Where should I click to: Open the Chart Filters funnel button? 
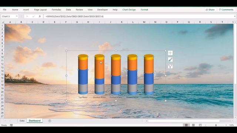point(170,66)
